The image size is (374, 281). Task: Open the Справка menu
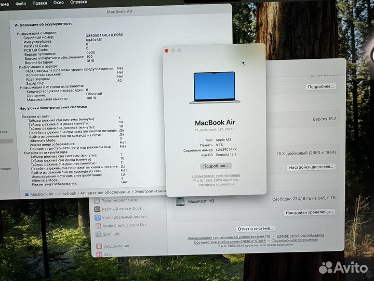[x=78, y=2]
